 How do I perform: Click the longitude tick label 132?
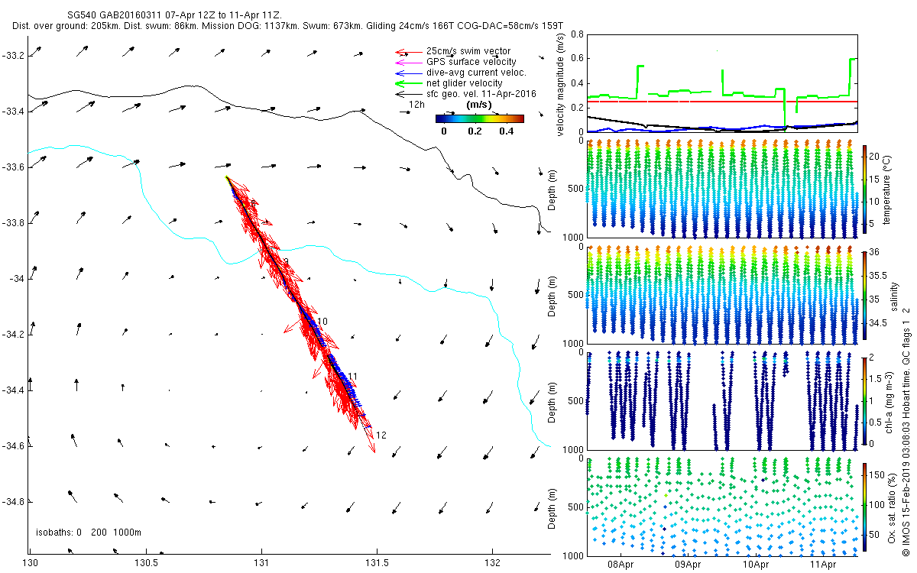[492, 563]
